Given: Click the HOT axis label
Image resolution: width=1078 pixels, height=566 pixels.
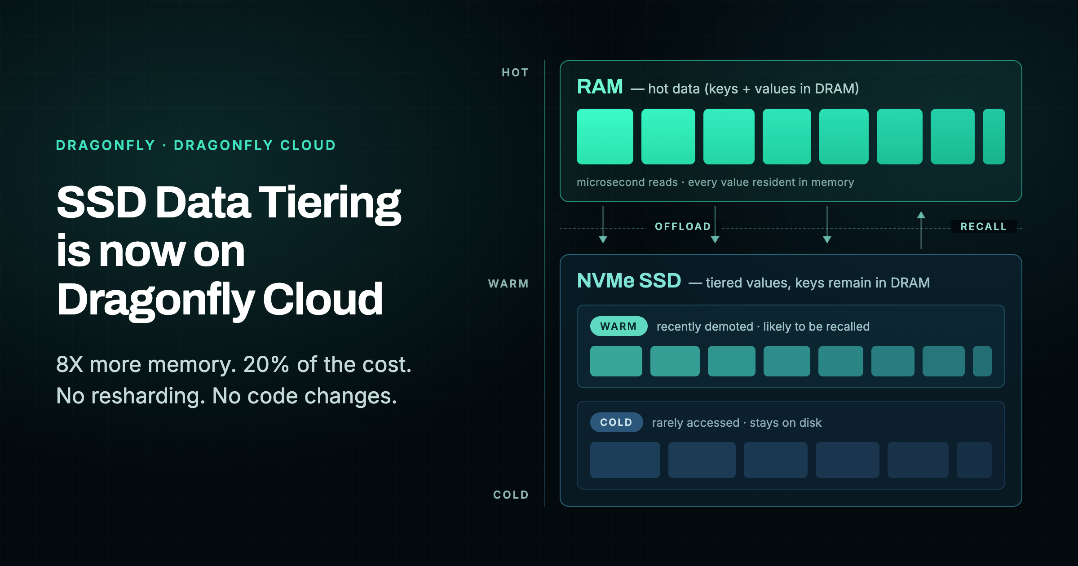Looking at the screenshot, I should tap(515, 72).
